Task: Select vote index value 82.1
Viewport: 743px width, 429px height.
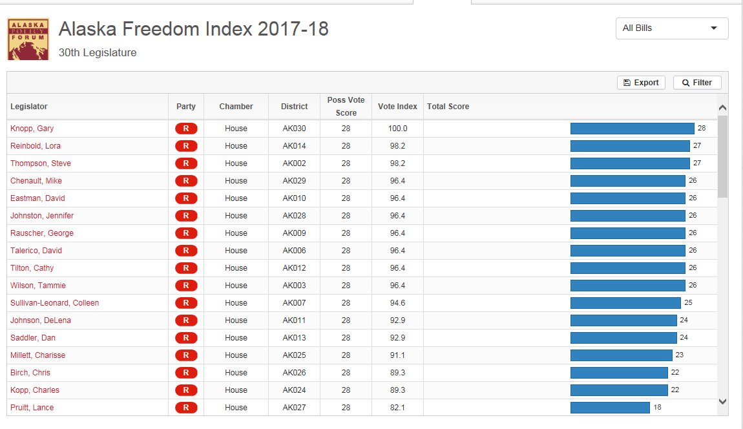Action: pos(397,408)
